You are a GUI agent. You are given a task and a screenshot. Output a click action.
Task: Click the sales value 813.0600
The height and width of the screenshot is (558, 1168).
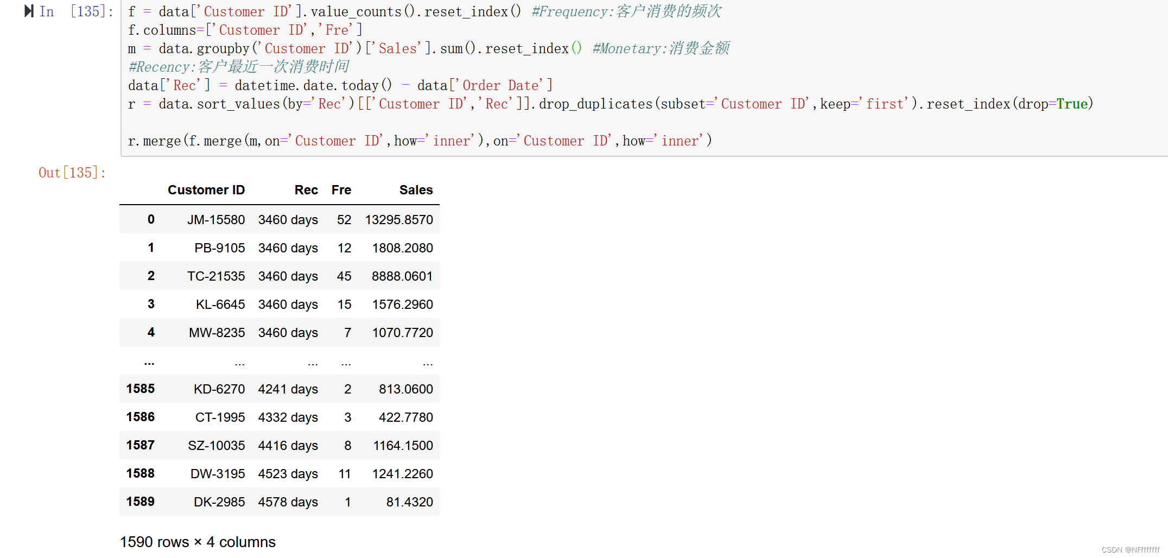pos(406,389)
